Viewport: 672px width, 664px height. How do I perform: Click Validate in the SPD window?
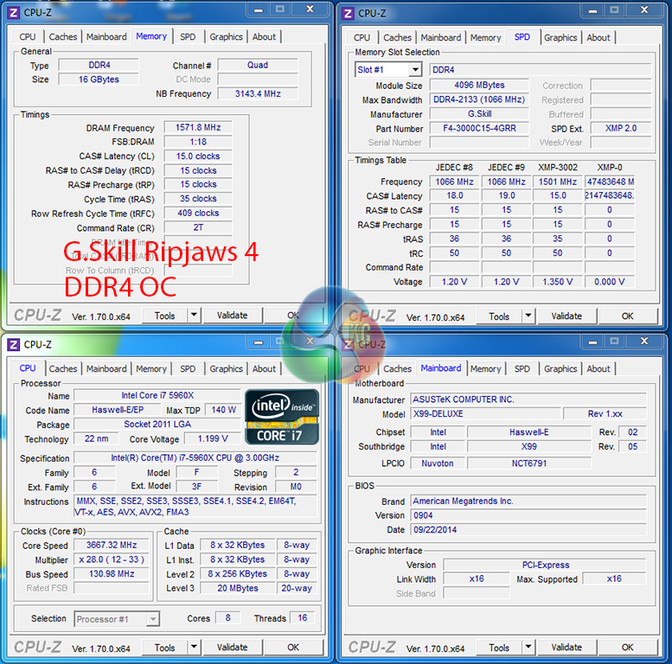[x=566, y=316]
